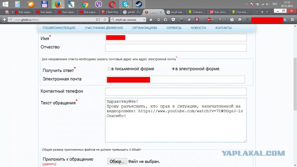Click the Контактный телефон field
The image size is (297, 167).
tap(176, 92)
